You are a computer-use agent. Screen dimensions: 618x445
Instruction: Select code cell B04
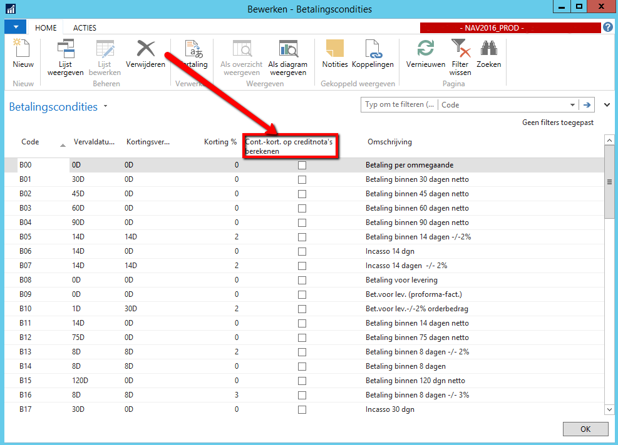[25, 222]
